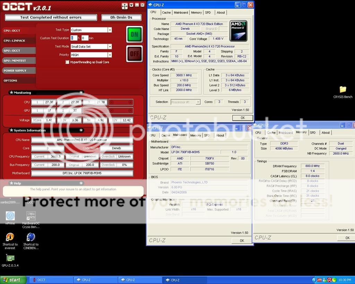Viewport: 355px width, 284px height.
Task: Enable Hyperthreading as Dual Core checkbox
Action: click(x=67, y=62)
